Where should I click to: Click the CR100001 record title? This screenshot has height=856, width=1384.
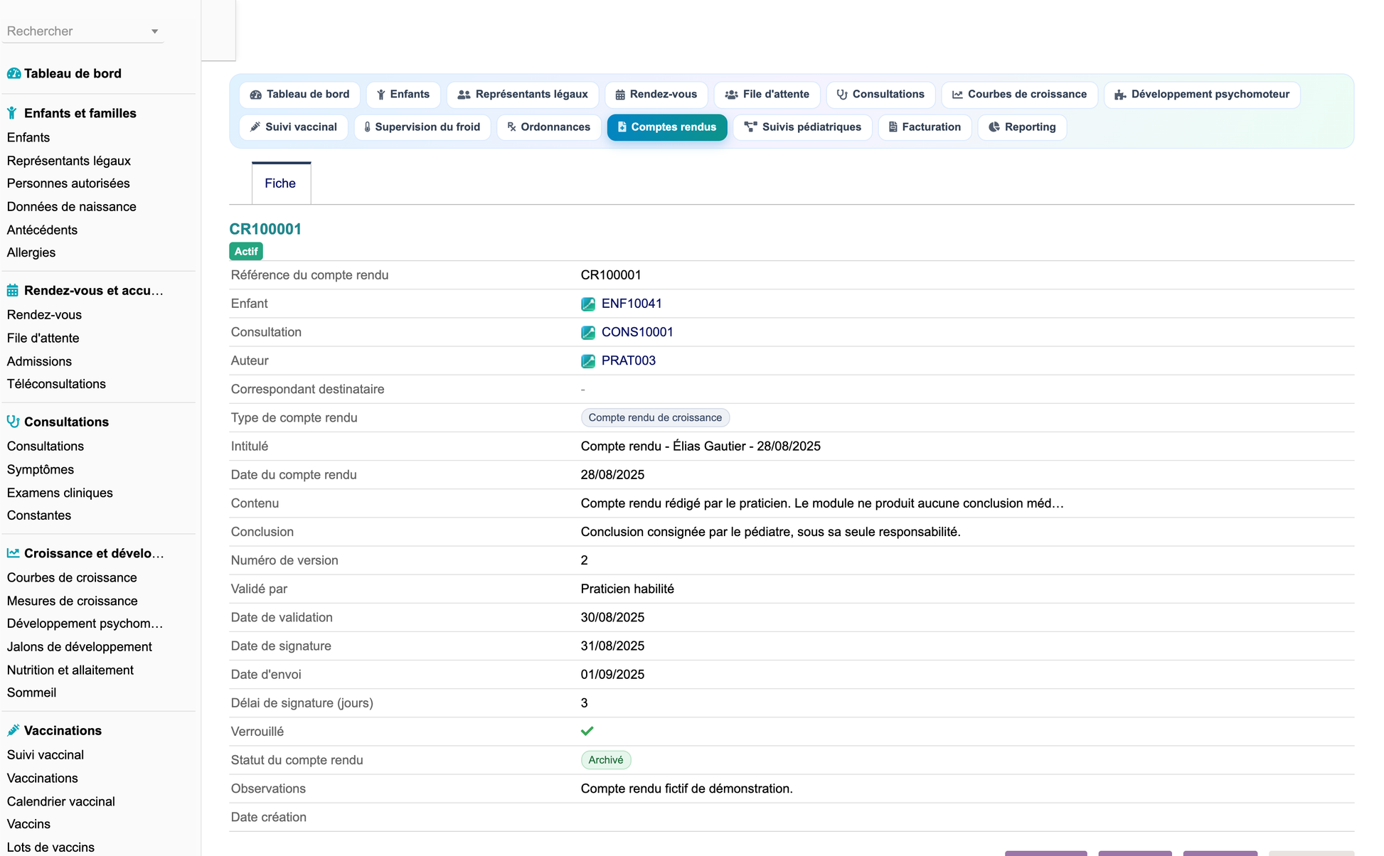point(265,229)
